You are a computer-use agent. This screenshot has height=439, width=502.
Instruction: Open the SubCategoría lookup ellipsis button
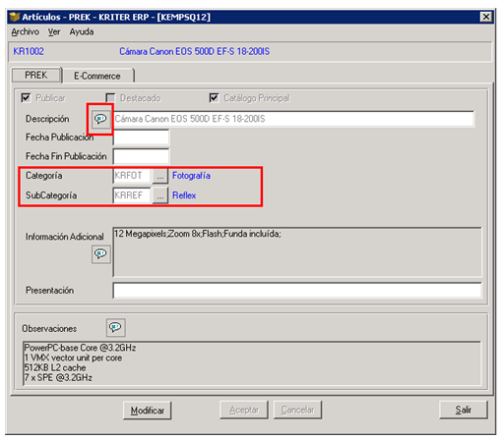(x=160, y=195)
